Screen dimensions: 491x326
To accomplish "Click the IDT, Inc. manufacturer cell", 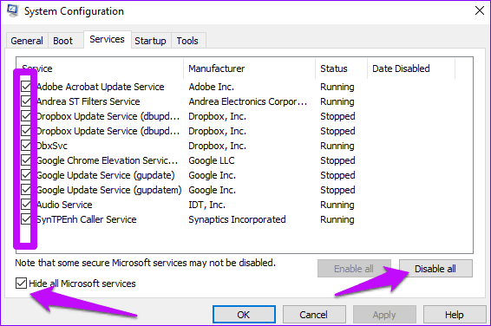I will (x=206, y=205).
